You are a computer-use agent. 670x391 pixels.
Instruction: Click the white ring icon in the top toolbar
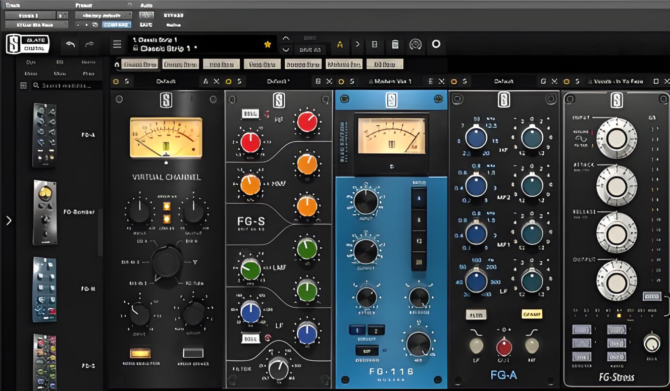tap(436, 44)
